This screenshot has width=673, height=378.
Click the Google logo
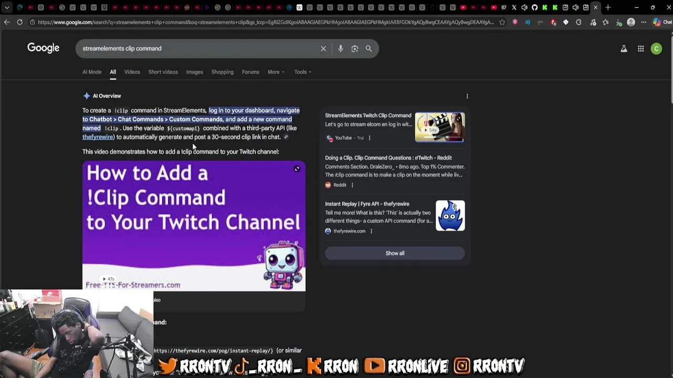pyautogui.click(x=43, y=48)
